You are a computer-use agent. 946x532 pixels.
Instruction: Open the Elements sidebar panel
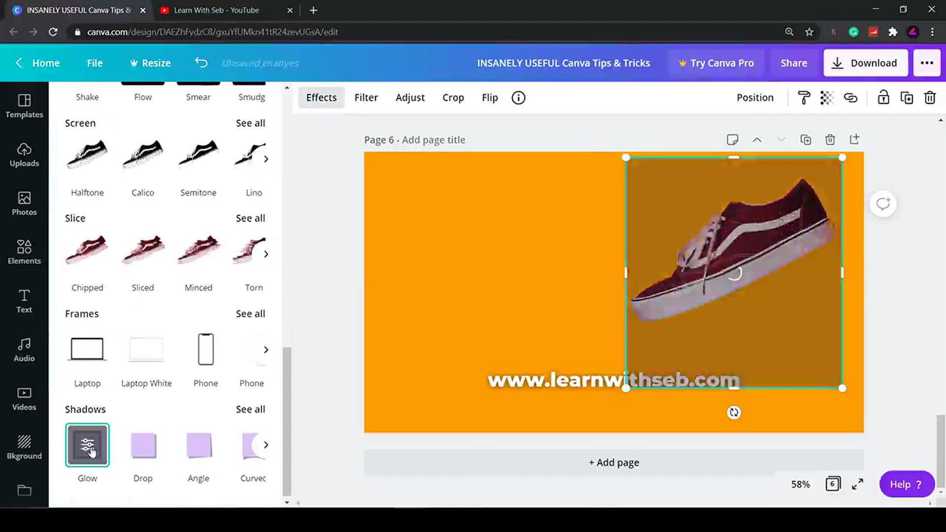click(24, 252)
